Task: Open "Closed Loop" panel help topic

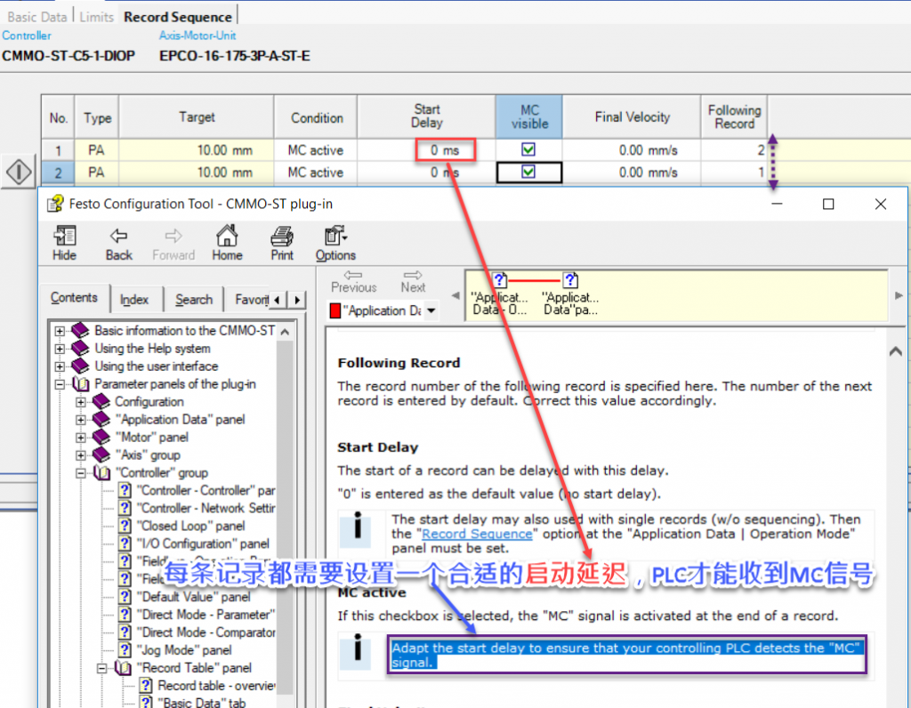Action: [x=181, y=526]
